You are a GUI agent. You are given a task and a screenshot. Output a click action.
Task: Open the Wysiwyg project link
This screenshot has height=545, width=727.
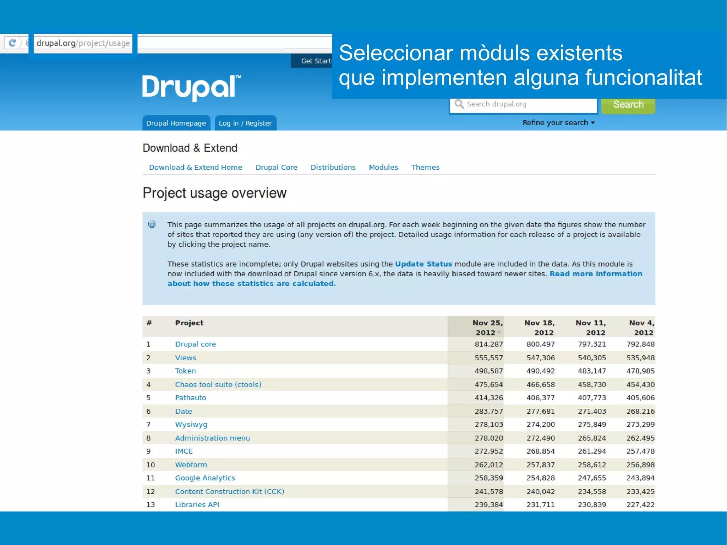[x=191, y=424]
